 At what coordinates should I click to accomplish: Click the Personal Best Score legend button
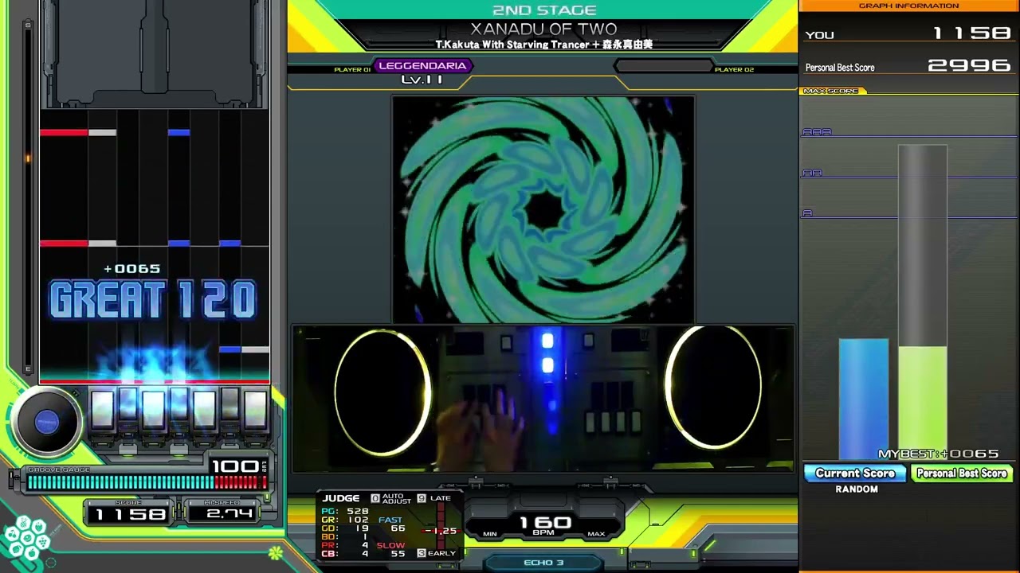click(x=962, y=474)
